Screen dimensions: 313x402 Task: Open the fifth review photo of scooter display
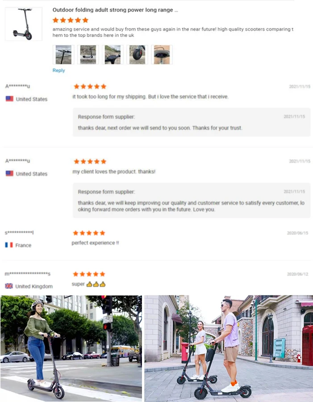tap(162, 54)
